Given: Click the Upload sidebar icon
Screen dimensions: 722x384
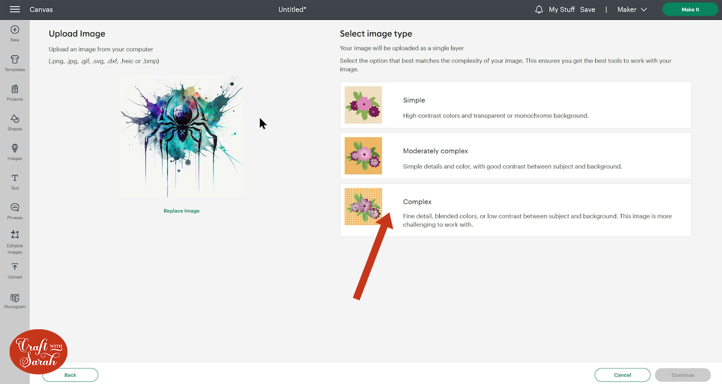Looking at the screenshot, I should pyautogui.click(x=15, y=271).
